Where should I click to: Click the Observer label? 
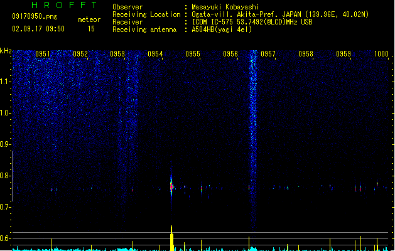point(127,7)
